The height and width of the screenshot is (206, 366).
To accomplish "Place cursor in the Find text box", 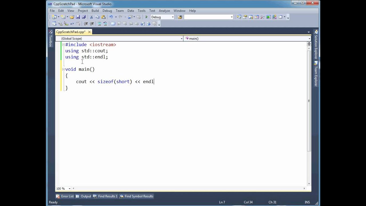I will pos(207,17).
